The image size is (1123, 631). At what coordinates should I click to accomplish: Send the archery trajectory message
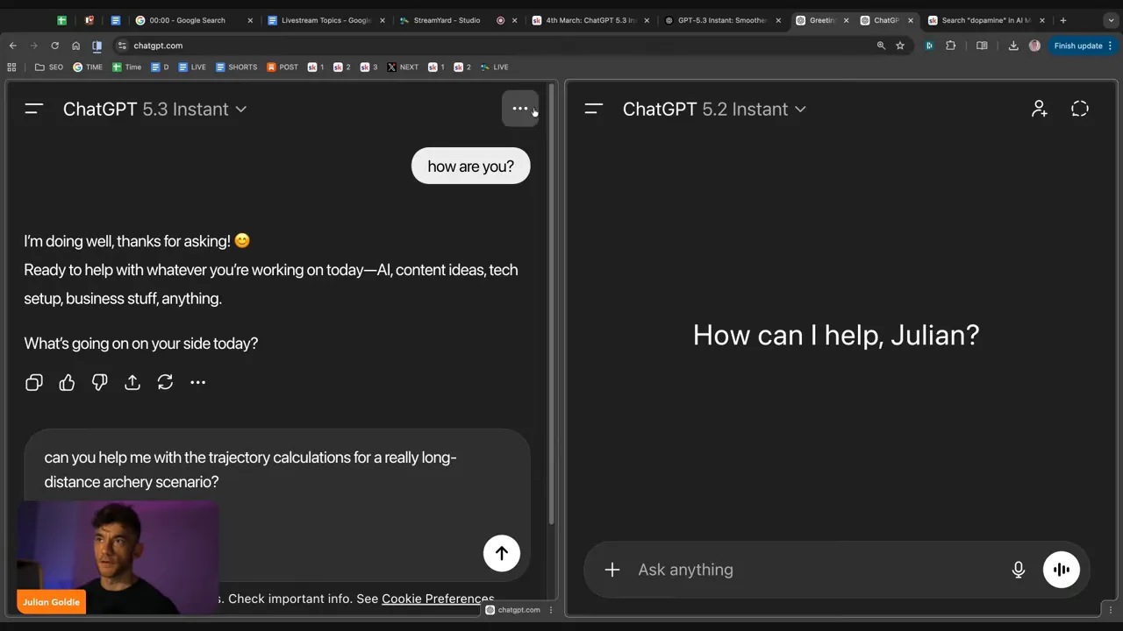coord(502,553)
